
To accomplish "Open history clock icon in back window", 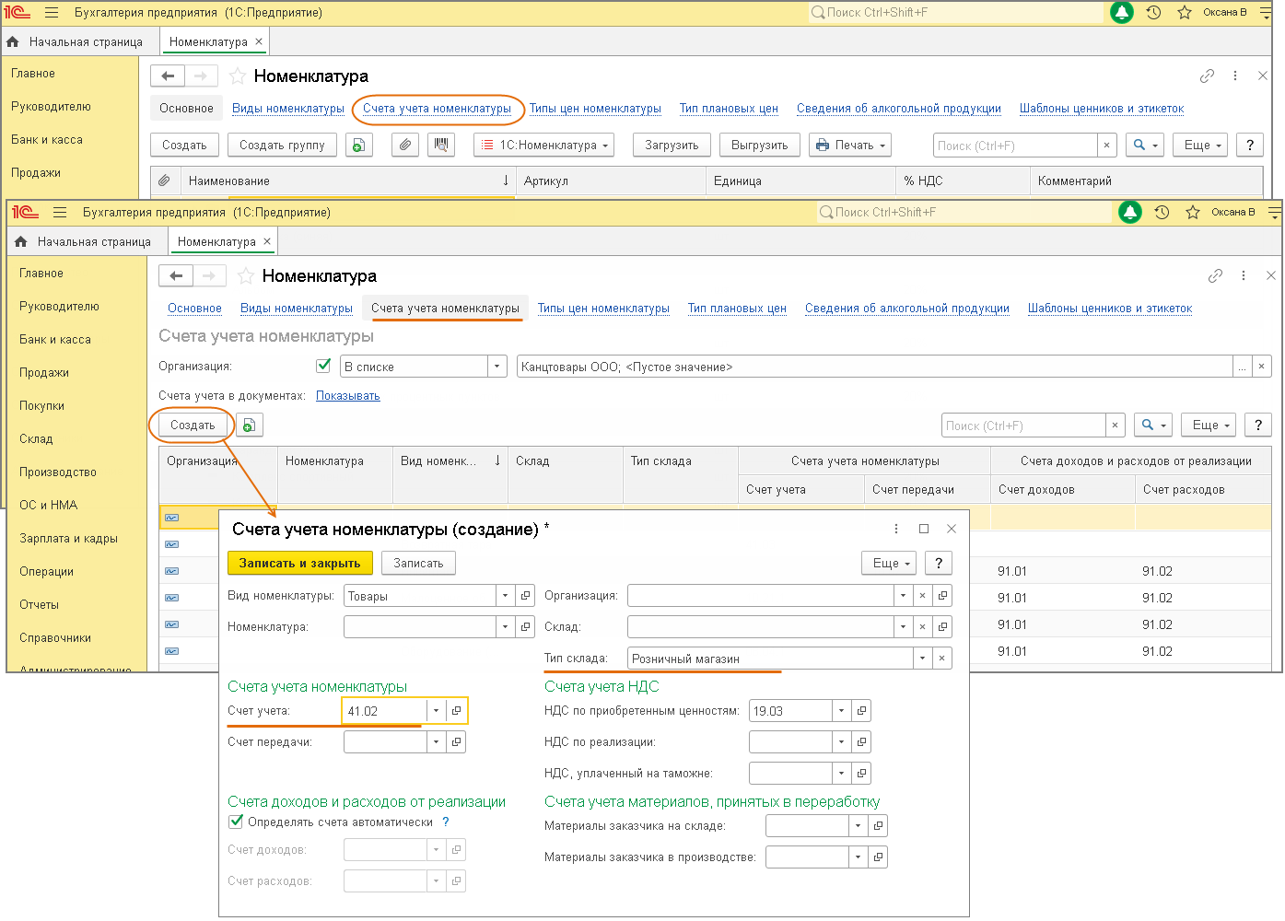I will 1153,13.
